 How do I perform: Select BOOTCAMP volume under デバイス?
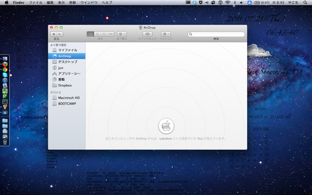pyautogui.click(x=67, y=104)
